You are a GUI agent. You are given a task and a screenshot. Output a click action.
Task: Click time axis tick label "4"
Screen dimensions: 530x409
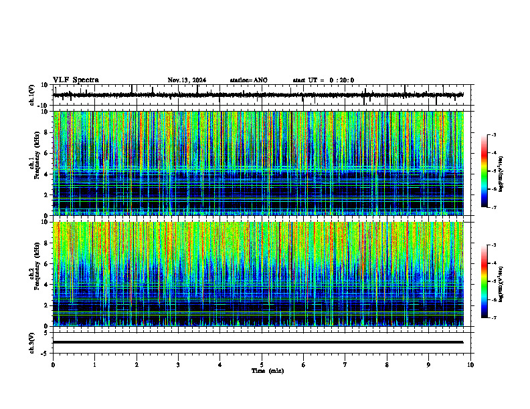(x=219, y=365)
